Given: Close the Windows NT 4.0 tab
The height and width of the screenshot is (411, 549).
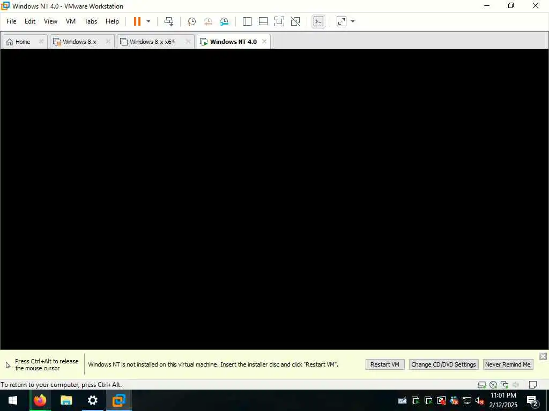Looking at the screenshot, I should coord(264,41).
